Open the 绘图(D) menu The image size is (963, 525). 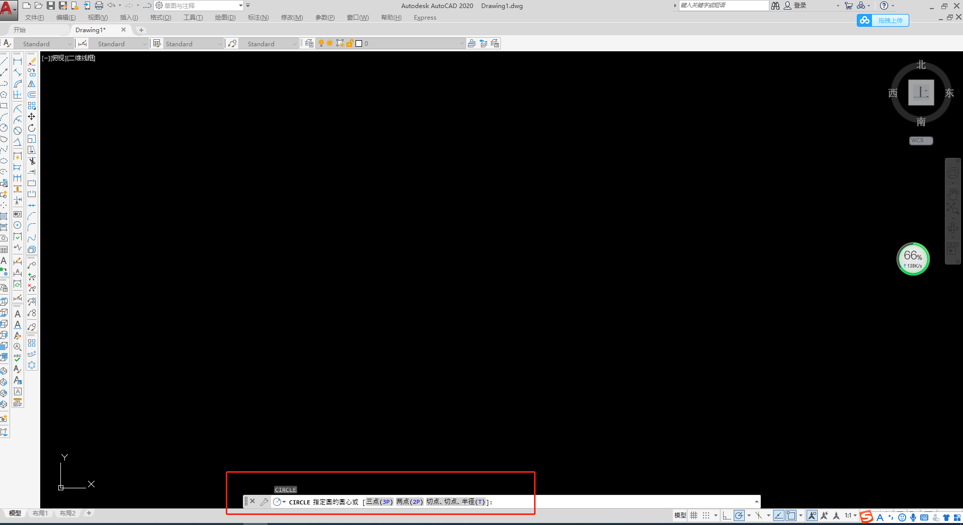pyautogui.click(x=225, y=18)
